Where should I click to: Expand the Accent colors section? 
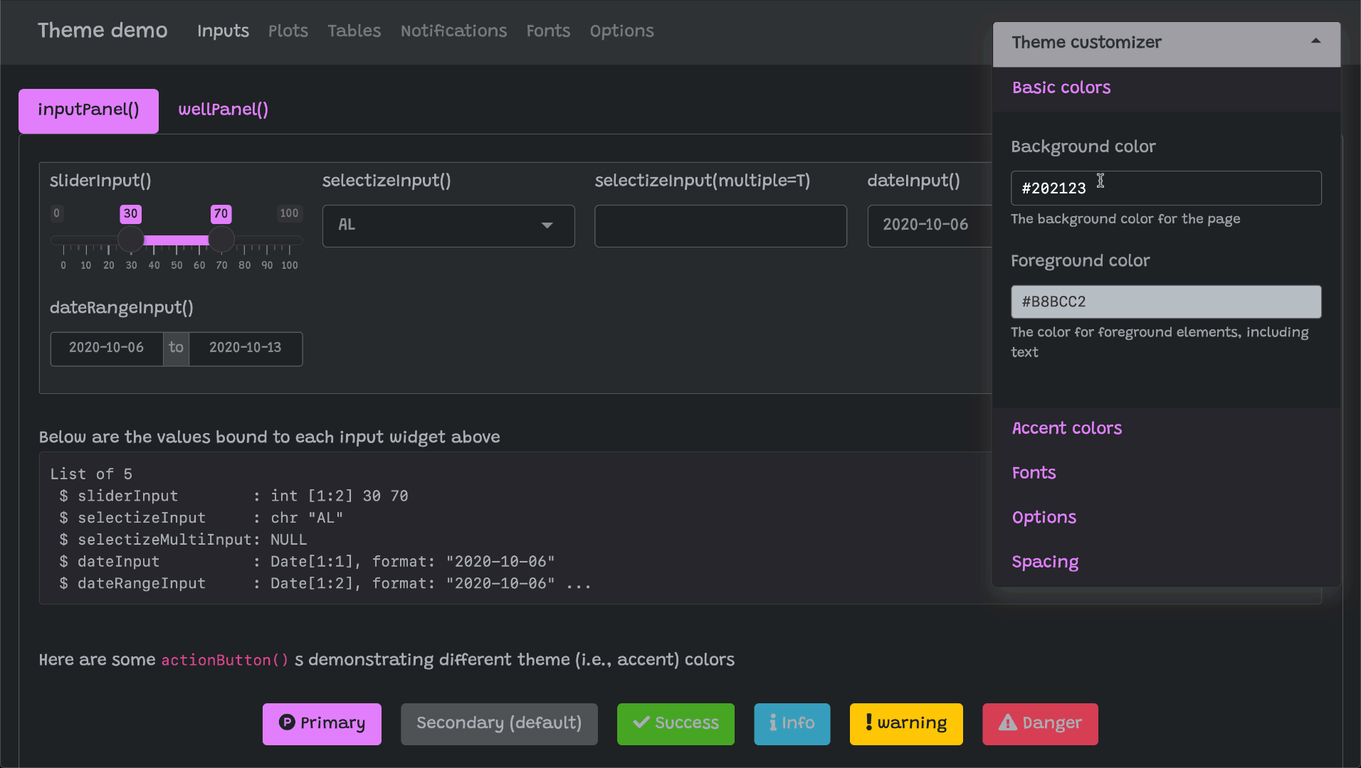click(1067, 428)
